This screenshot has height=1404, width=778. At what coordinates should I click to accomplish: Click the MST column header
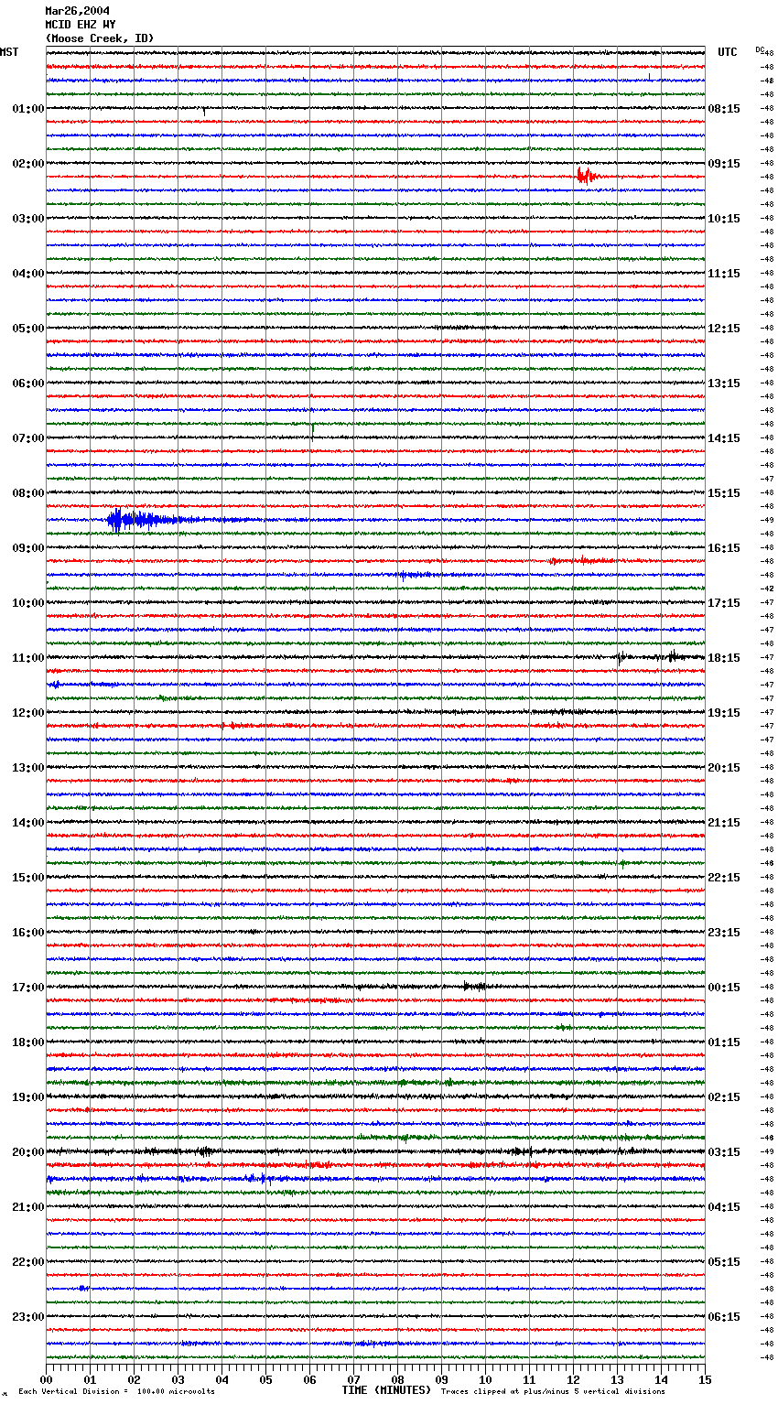(9, 52)
